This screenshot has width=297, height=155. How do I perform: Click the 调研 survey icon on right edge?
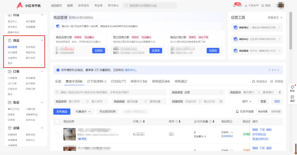tap(292, 97)
